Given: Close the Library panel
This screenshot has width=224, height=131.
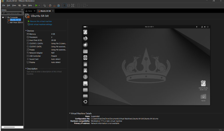Looking at the screenshot, I should click(22, 10).
